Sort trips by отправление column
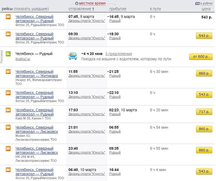This screenshot has height=181, width=216. [x=80, y=9]
